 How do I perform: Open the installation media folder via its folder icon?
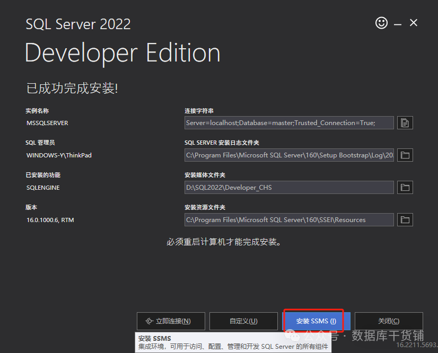click(x=405, y=188)
